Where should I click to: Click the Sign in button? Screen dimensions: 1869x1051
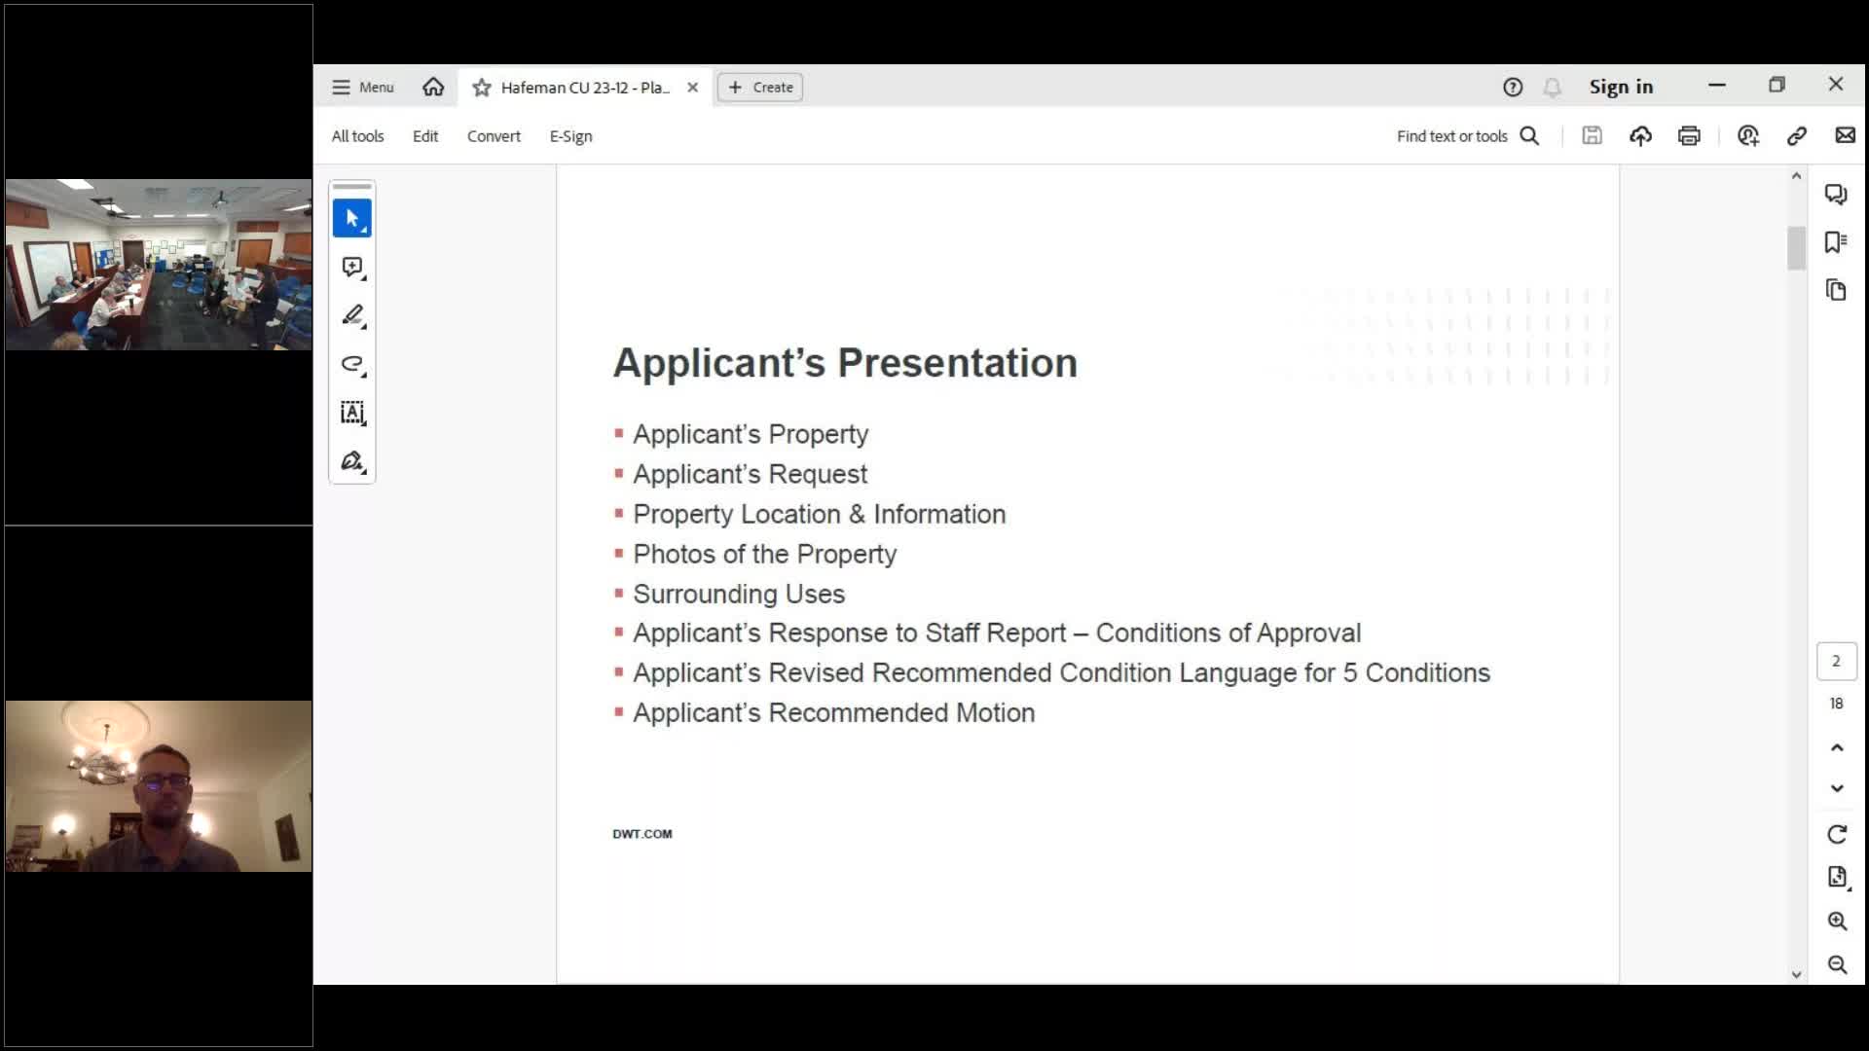(1621, 87)
